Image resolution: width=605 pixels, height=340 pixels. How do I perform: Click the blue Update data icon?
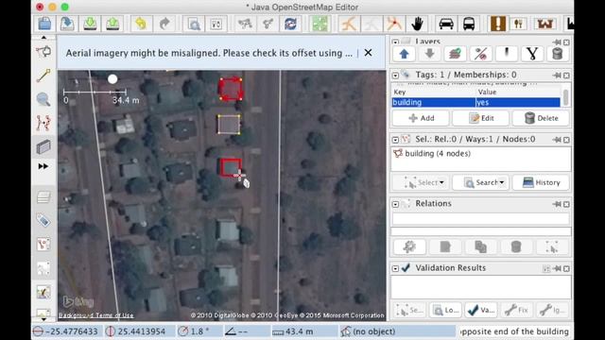tap(290, 24)
